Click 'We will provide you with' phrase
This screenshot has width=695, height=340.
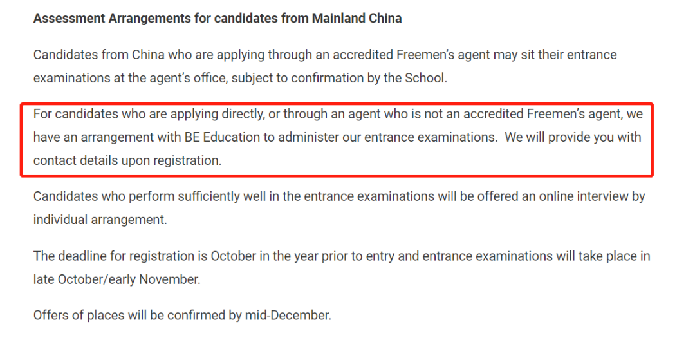573,137
